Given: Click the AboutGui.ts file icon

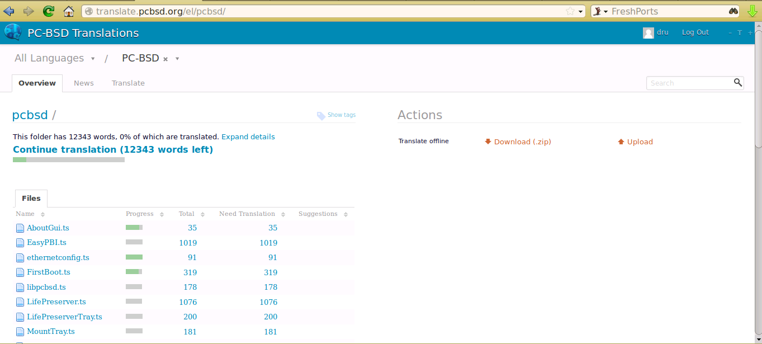Looking at the screenshot, I should point(20,228).
